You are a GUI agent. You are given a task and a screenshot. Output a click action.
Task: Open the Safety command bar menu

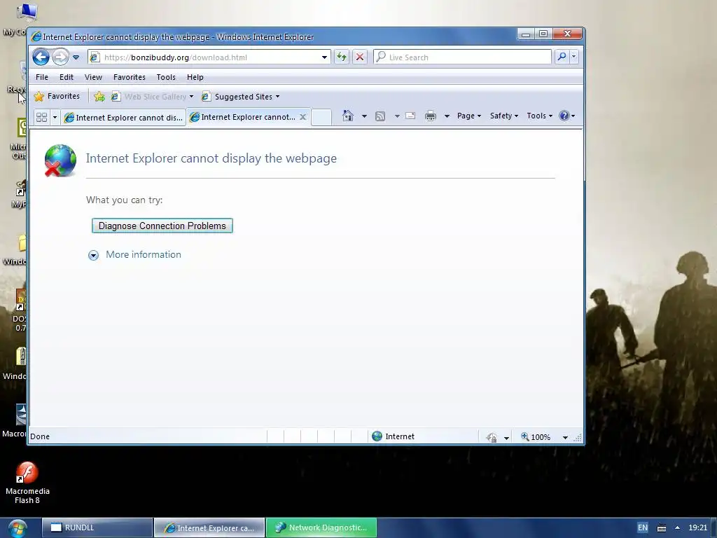[504, 116]
